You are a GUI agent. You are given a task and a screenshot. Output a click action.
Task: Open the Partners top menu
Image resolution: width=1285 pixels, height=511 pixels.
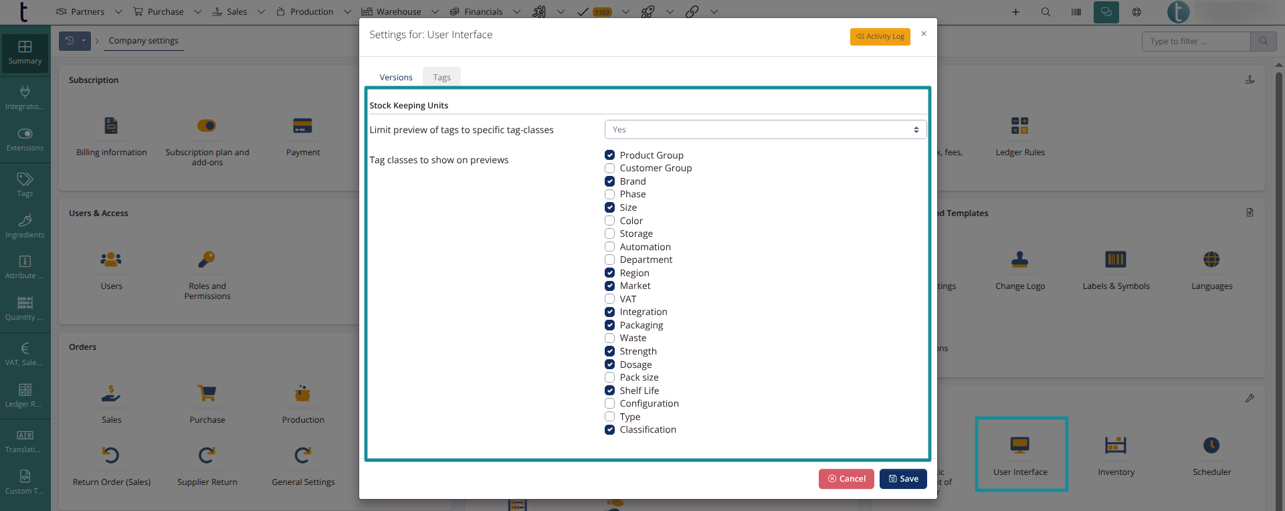pos(80,12)
